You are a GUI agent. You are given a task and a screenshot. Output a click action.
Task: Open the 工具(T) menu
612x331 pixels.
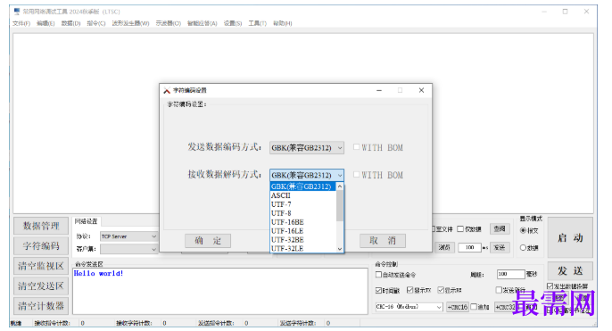[x=257, y=23]
